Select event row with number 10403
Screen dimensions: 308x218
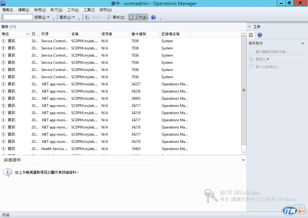coord(121,149)
